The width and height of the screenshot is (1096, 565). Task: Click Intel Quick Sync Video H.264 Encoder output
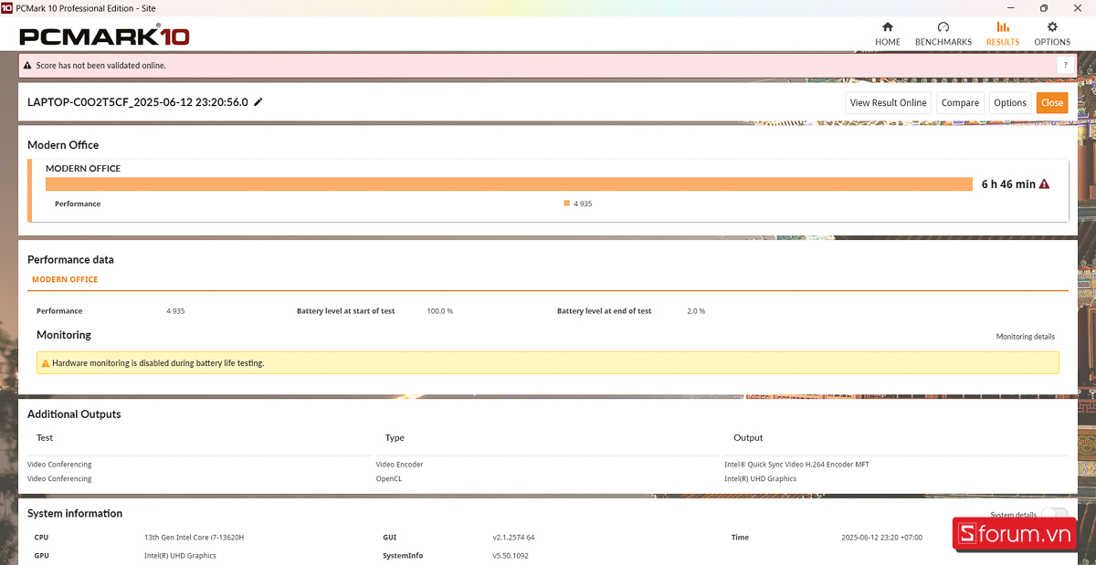click(x=796, y=465)
